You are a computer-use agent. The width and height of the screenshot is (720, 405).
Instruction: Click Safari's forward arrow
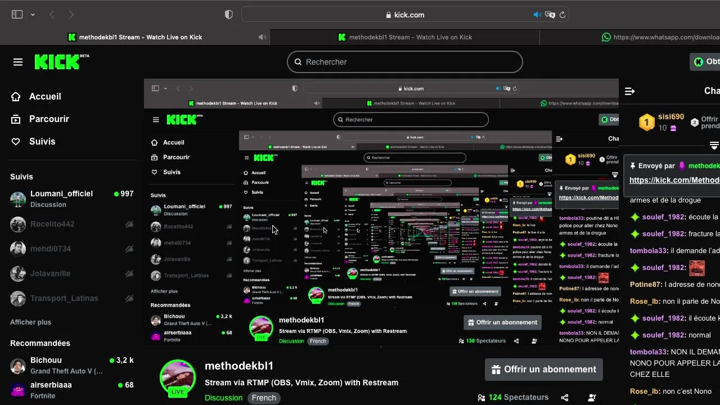(71, 15)
